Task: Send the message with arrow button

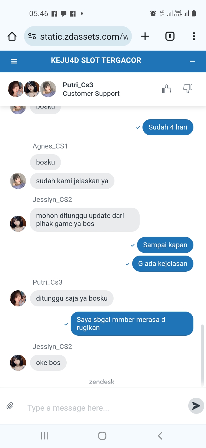Action: (196, 406)
